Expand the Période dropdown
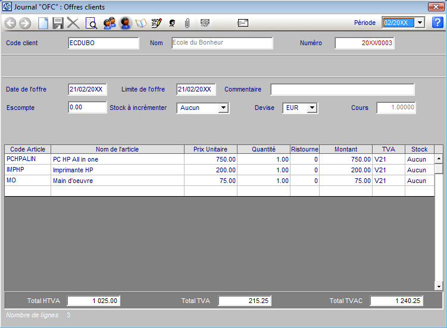 point(419,23)
